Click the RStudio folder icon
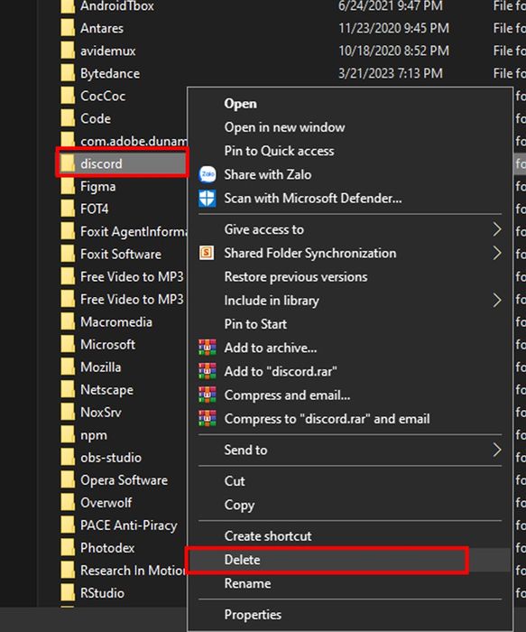526x632 pixels. coord(68,593)
